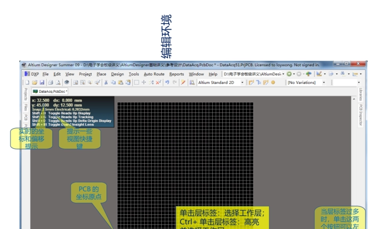Screen dimensions: 382x229
Task: Open the Libraries panel tab
Action: coord(361,94)
